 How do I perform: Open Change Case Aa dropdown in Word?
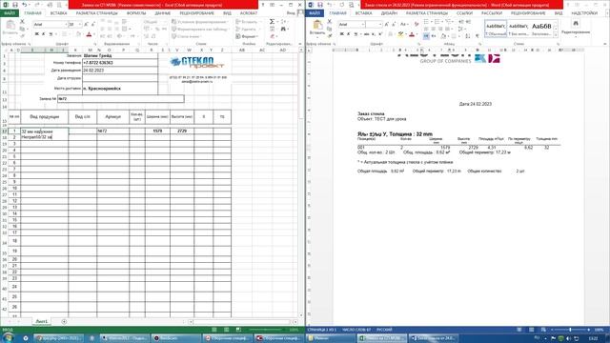404,24
